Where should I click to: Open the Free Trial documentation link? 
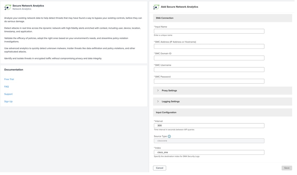9,79
